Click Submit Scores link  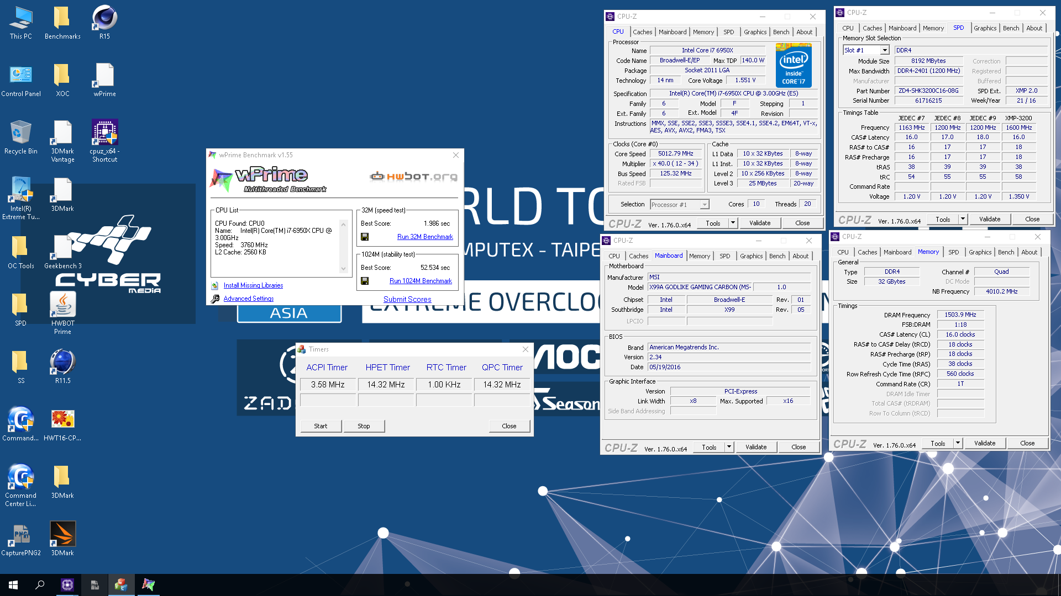point(407,299)
